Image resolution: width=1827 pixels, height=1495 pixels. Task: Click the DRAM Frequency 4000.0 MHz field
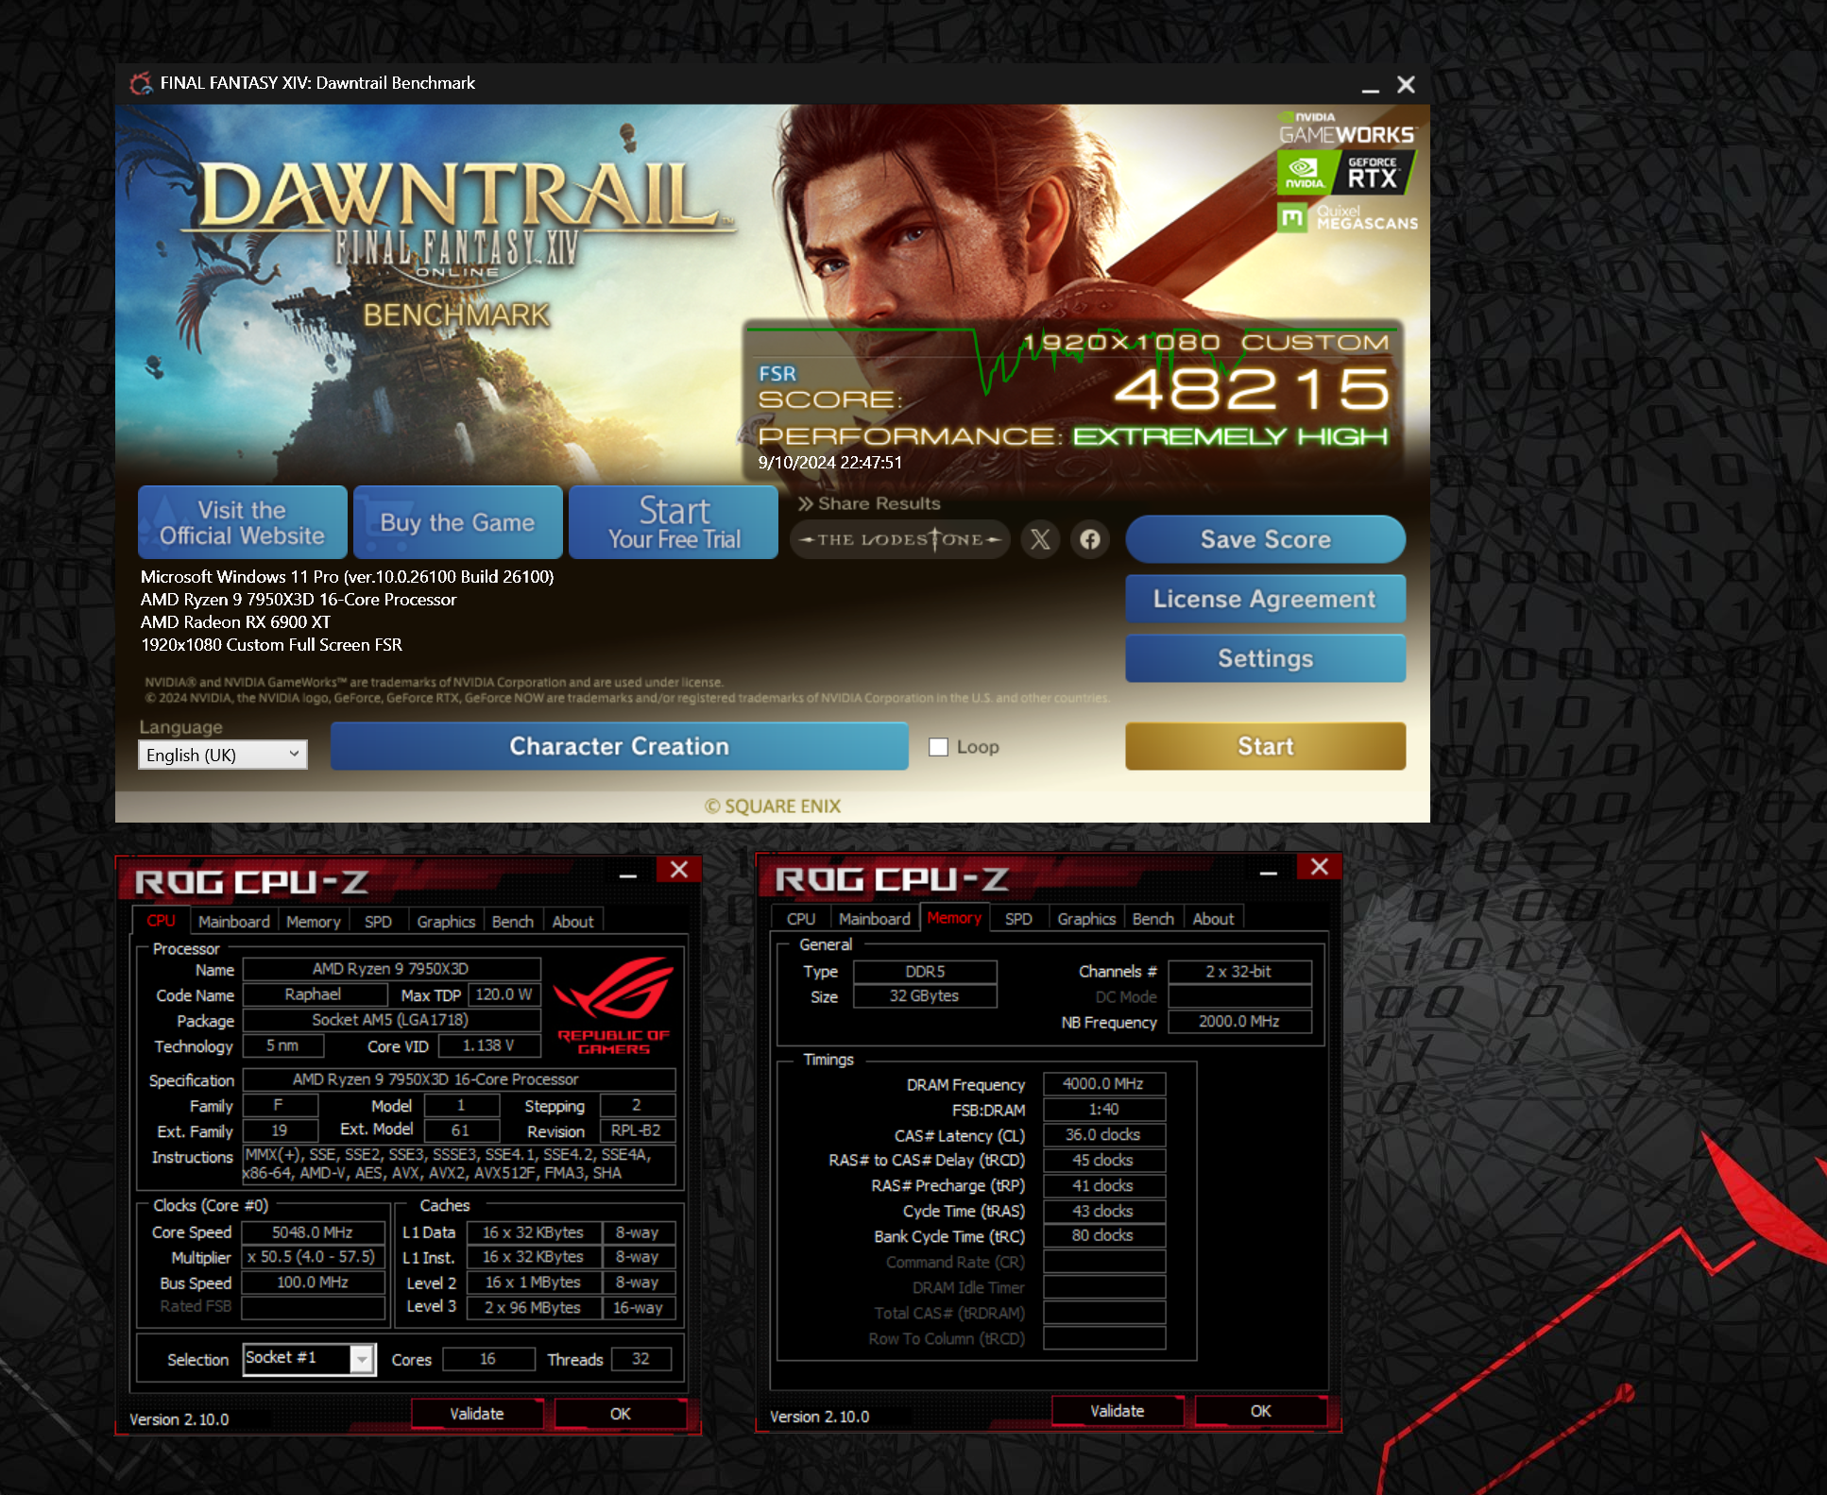click(x=1103, y=1084)
